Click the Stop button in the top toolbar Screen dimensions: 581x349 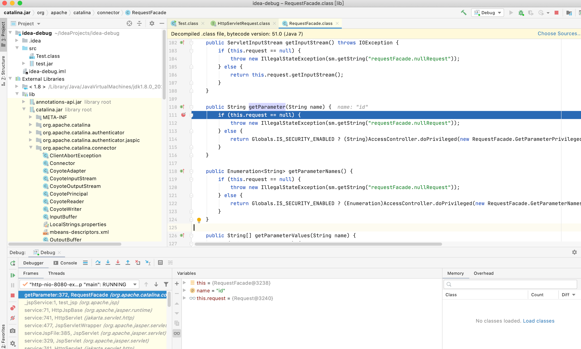click(x=557, y=13)
